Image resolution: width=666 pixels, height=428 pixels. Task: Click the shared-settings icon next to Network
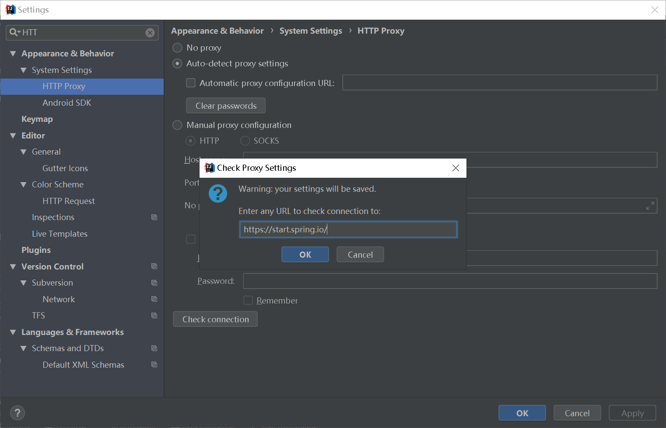pyautogui.click(x=154, y=299)
